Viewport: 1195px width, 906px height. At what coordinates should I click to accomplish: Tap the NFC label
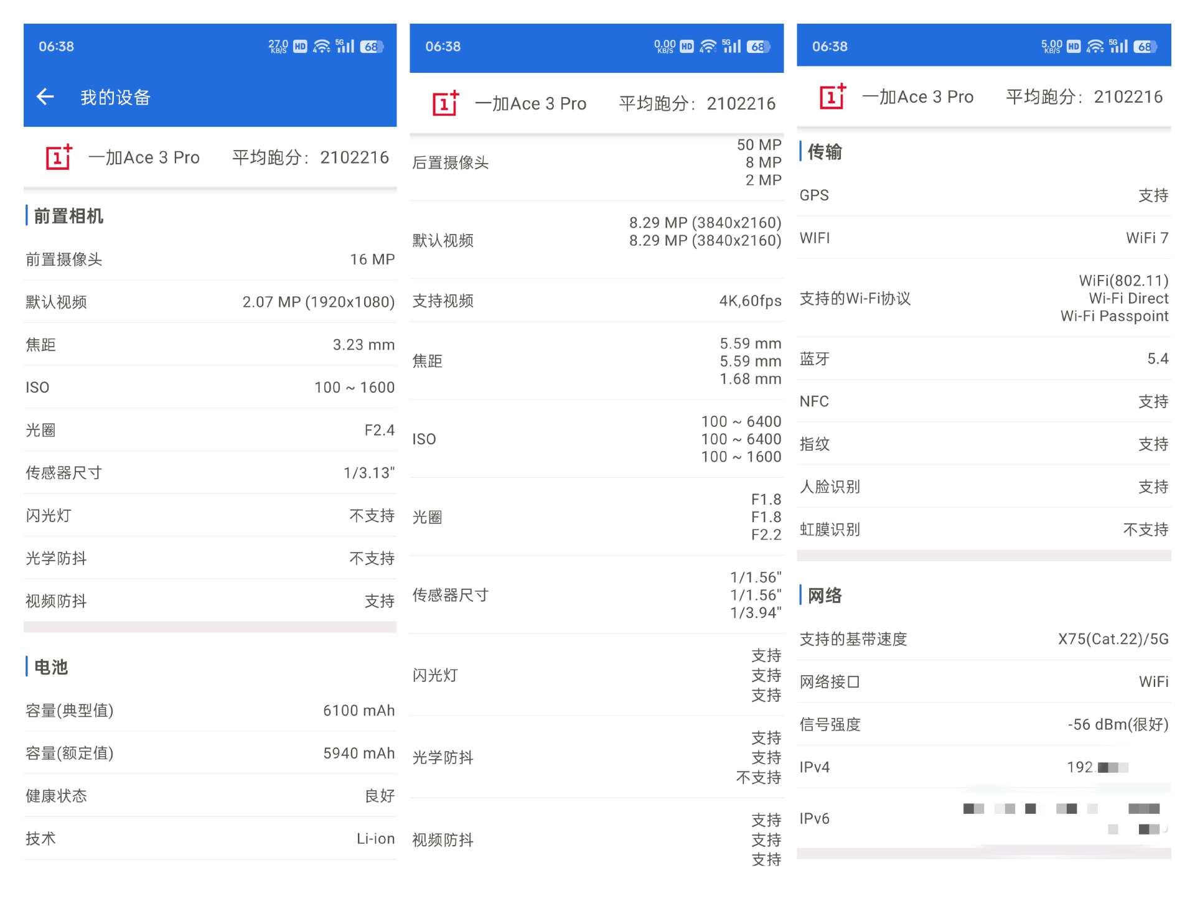814,401
